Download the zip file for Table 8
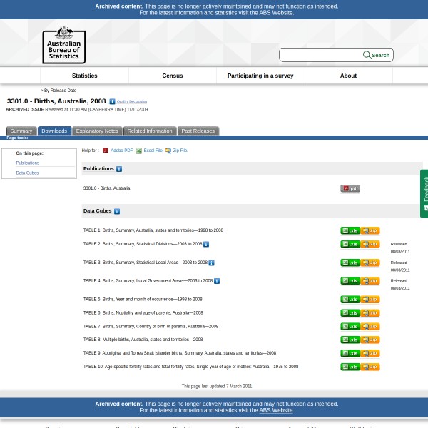 point(370,340)
